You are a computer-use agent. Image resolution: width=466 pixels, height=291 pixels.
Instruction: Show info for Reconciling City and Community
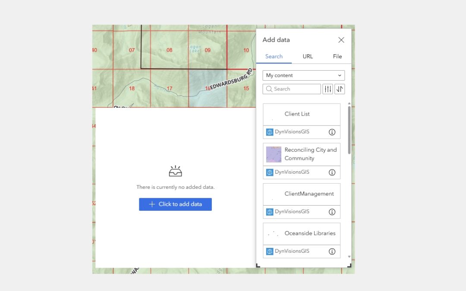pyautogui.click(x=332, y=172)
